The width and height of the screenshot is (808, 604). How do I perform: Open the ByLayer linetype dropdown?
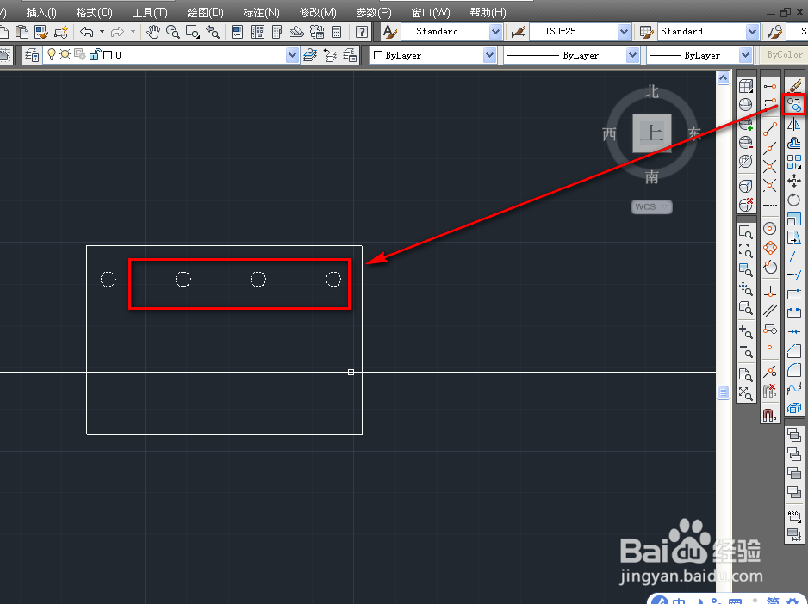tap(633, 54)
